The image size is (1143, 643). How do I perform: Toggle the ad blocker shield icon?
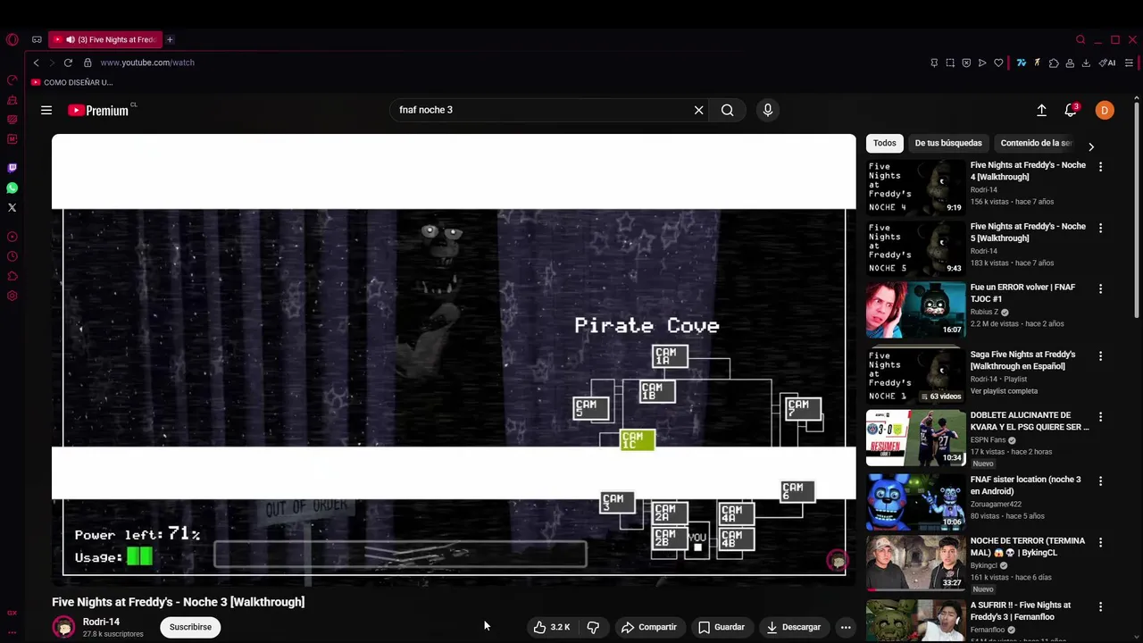point(966,63)
